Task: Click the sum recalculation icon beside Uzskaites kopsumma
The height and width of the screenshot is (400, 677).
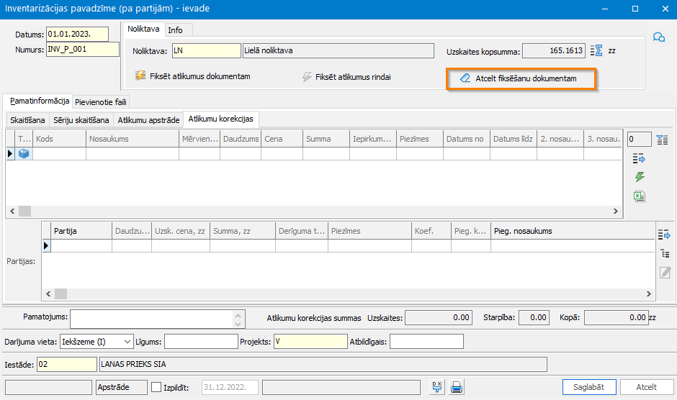Action: 596,50
